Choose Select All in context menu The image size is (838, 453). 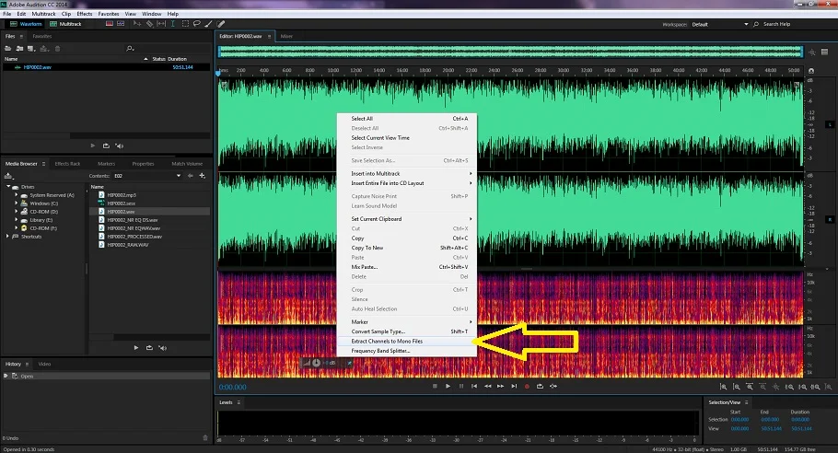point(407,119)
